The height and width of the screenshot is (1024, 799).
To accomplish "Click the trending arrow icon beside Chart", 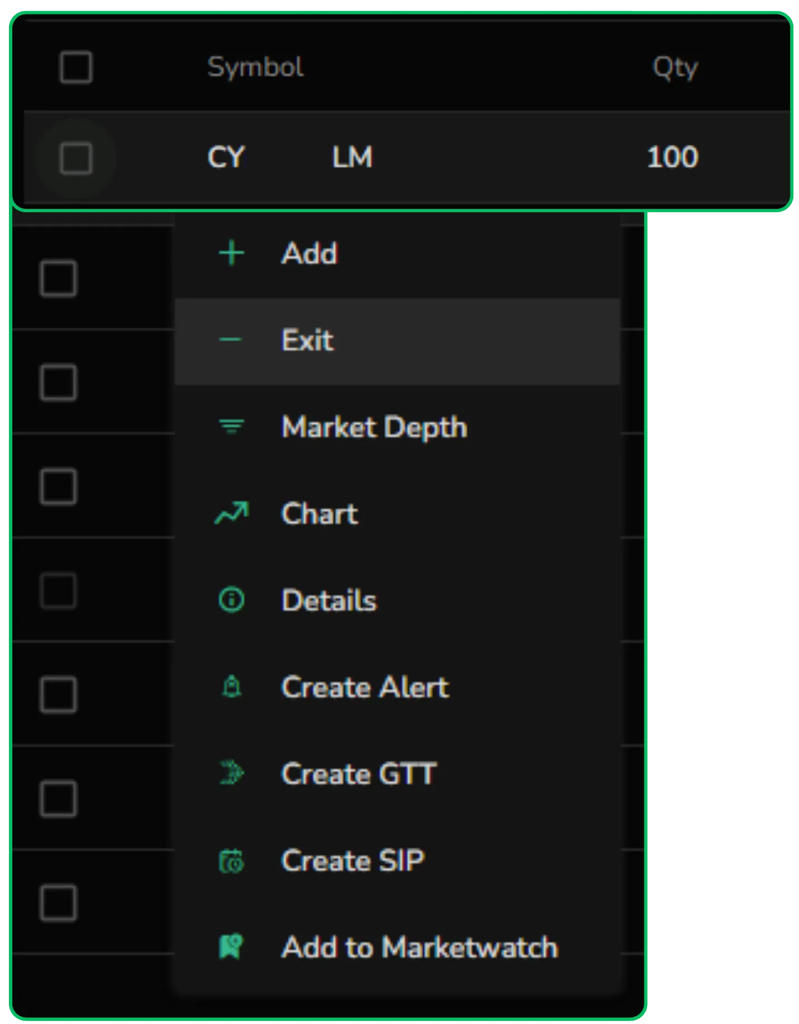I will coord(231,511).
